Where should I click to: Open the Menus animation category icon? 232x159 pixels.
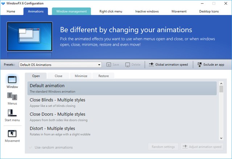click(12, 96)
